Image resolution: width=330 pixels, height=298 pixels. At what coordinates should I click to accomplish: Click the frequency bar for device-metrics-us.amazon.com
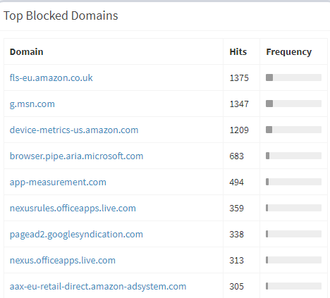tap(293, 130)
